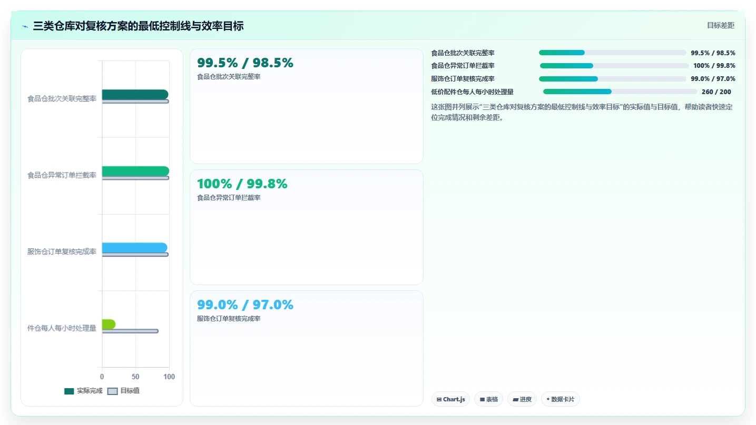This screenshot has width=756, height=425.
Task: Click the page title 三类仓库对复核方案的最低控制线与效率目标
Action: pyautogui.click(x=138, y=26)
